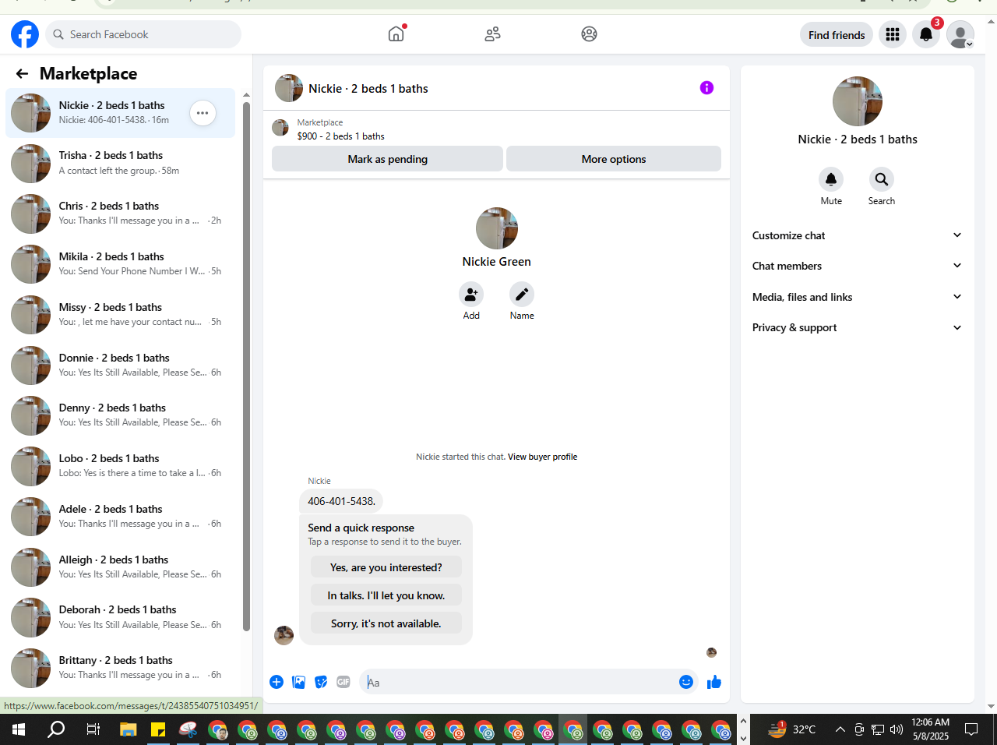Open Missy's conversation in the list
997x745 pixels.
[121, 315]
